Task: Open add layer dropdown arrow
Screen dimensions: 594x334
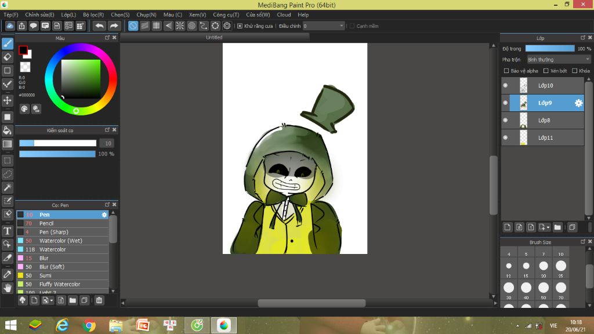Action: [x=548, y=227]
